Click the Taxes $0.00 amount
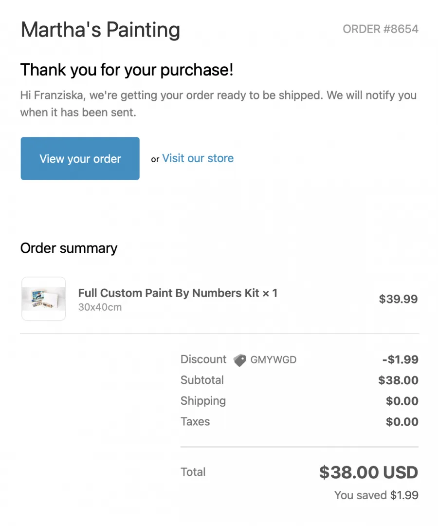438x526 pixels. (x=402, y=422)
